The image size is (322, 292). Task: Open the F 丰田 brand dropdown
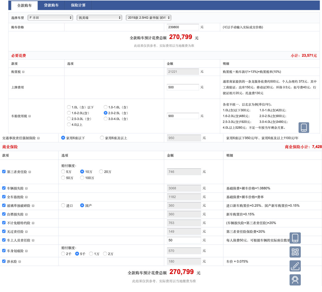pos(50,18)
